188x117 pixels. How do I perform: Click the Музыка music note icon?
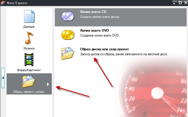(29, 38)
